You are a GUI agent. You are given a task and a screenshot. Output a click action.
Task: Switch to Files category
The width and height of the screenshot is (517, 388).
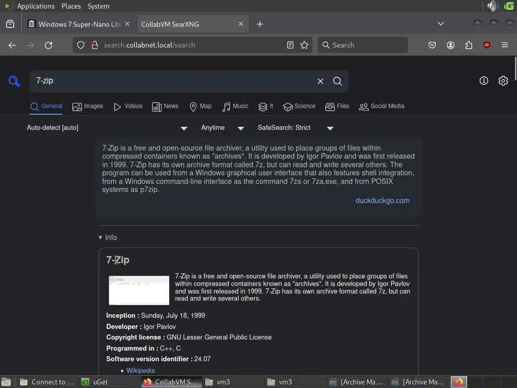(337, 107)
